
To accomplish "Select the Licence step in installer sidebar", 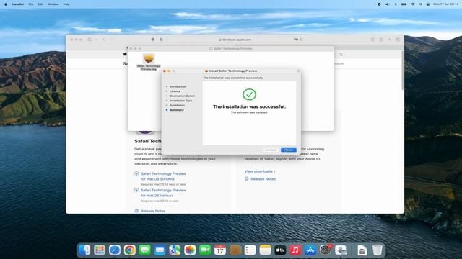I will [175, 91].
